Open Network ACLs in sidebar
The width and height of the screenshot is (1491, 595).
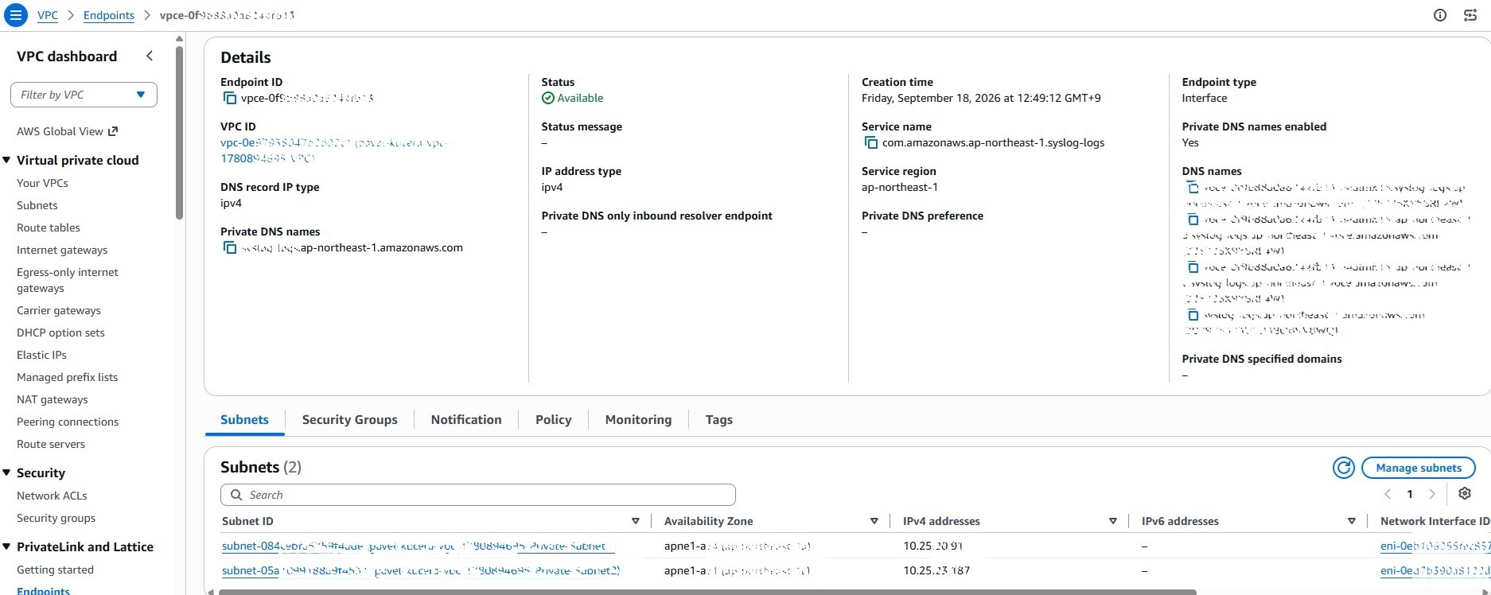(52, 496)
